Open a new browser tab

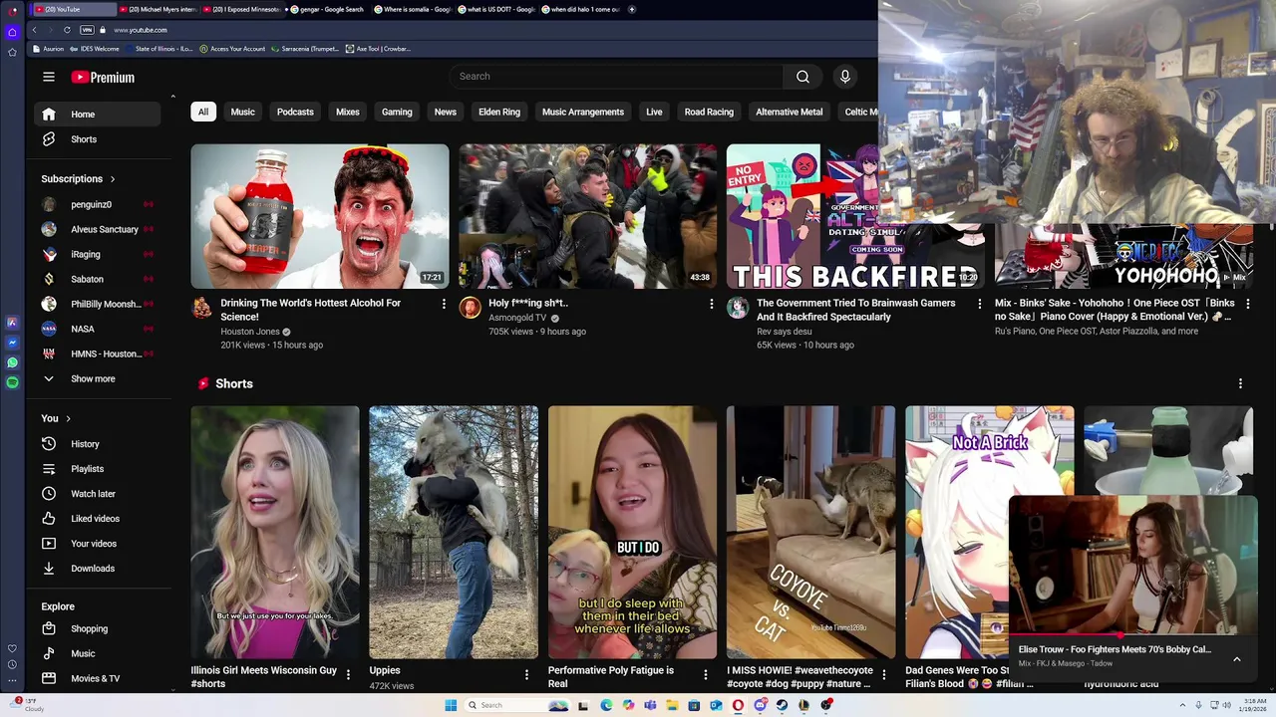pyautogui.click(x=632, y=9)
